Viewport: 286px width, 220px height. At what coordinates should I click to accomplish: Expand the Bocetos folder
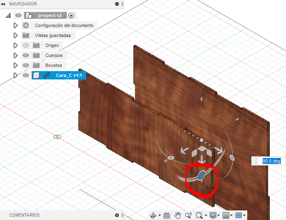(x=15, y=65)
